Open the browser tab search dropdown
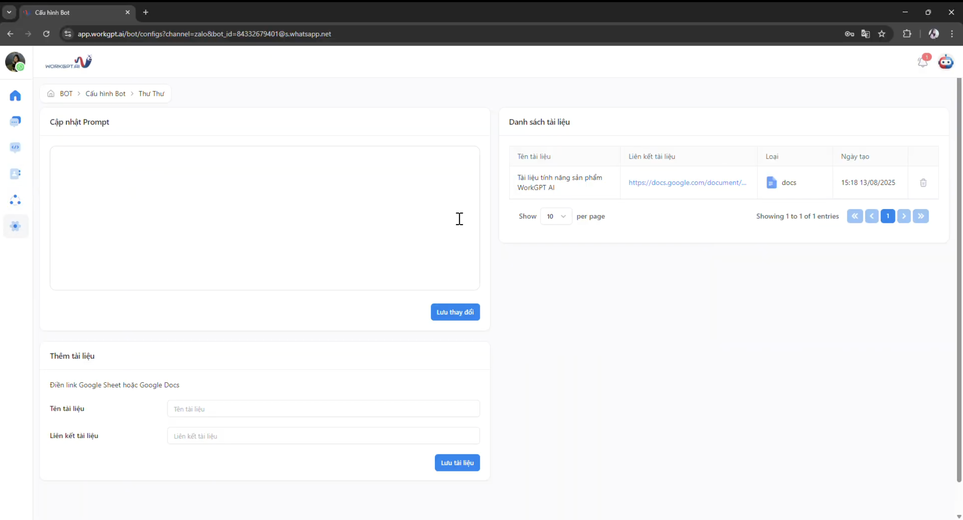The height and width of the screenshot is (520, 963). coord(9,12)
